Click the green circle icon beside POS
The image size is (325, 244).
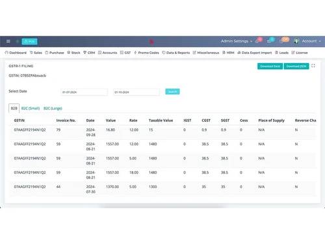pyautogui.click(x=18, y=41)
